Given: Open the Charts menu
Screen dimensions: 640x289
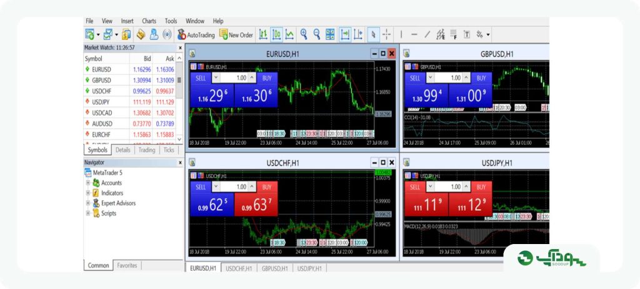Looking at the screenshot, I should (x=149, y=21).
